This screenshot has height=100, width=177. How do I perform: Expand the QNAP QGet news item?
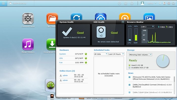(x=129, y=93)
